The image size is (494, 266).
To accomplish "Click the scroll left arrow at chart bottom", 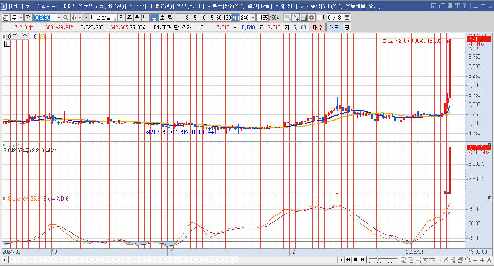I will (5, 260).
